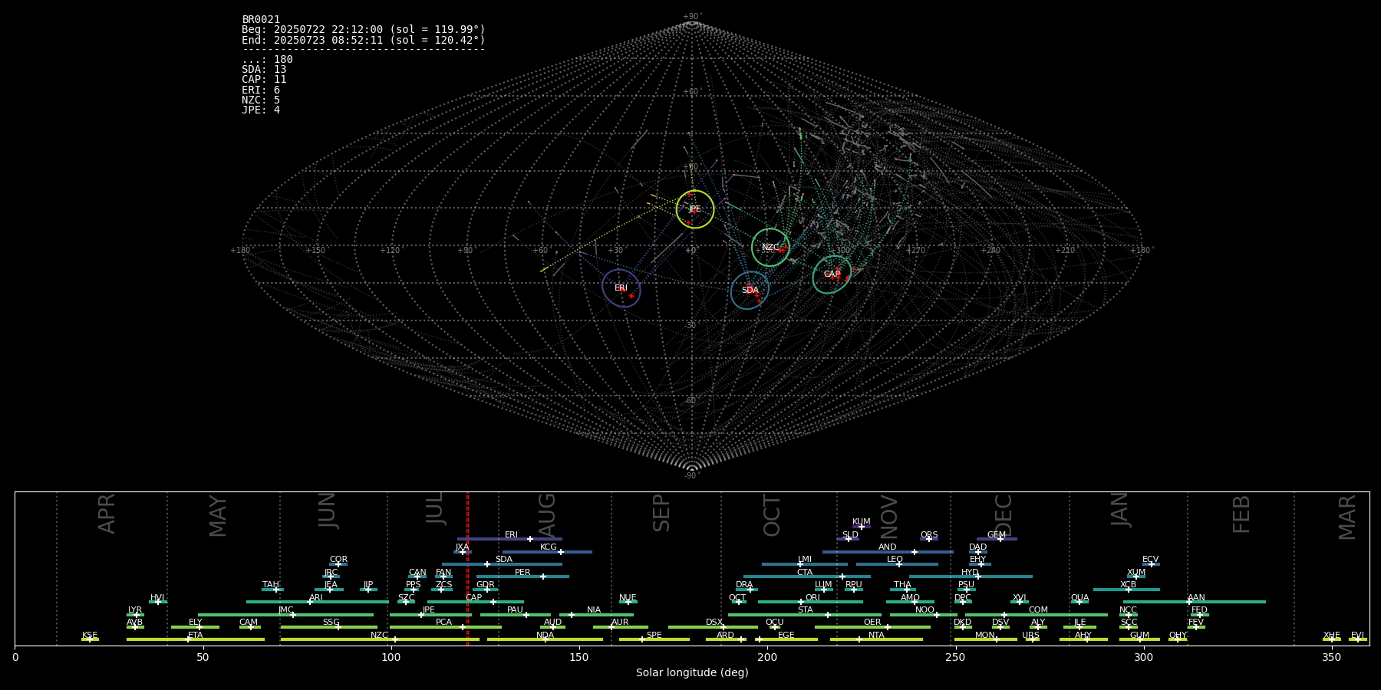
Task: Click the SDA bar in the timeline chart
Action: 502,564
